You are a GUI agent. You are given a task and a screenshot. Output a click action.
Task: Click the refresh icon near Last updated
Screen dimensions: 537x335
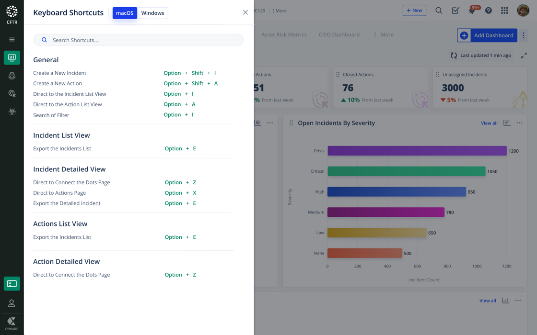(x=454, y=56)
